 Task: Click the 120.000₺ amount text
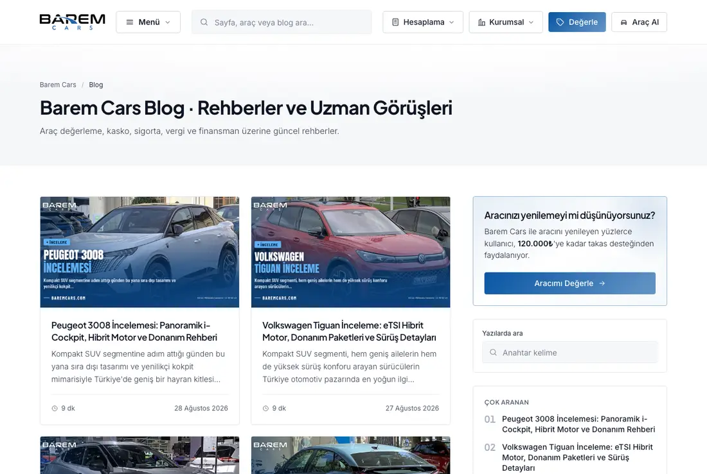[535, 244]
